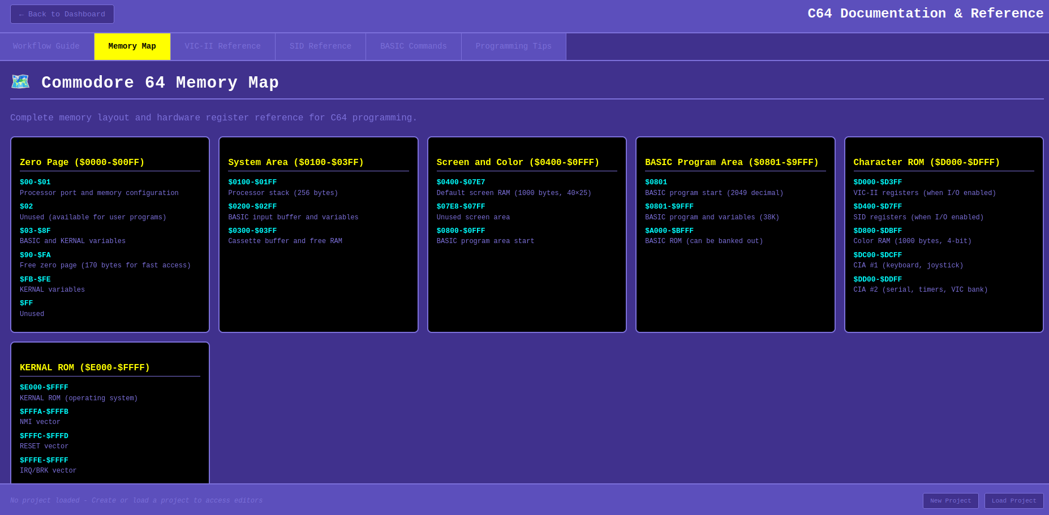Click the $0300-$03FF address range
1049x515 pixels.
pyautogui.click(x=252, y=231)
